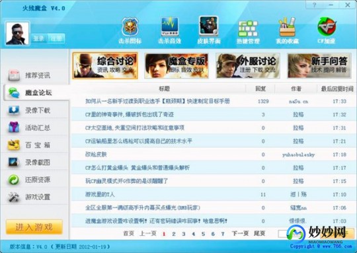Click the 登录 login button
The width and height of the screenshot is (357, 253).
(39, 38)
